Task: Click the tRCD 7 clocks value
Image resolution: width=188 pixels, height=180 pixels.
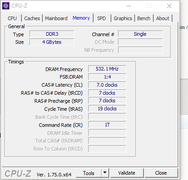Action: click(107, 93)
